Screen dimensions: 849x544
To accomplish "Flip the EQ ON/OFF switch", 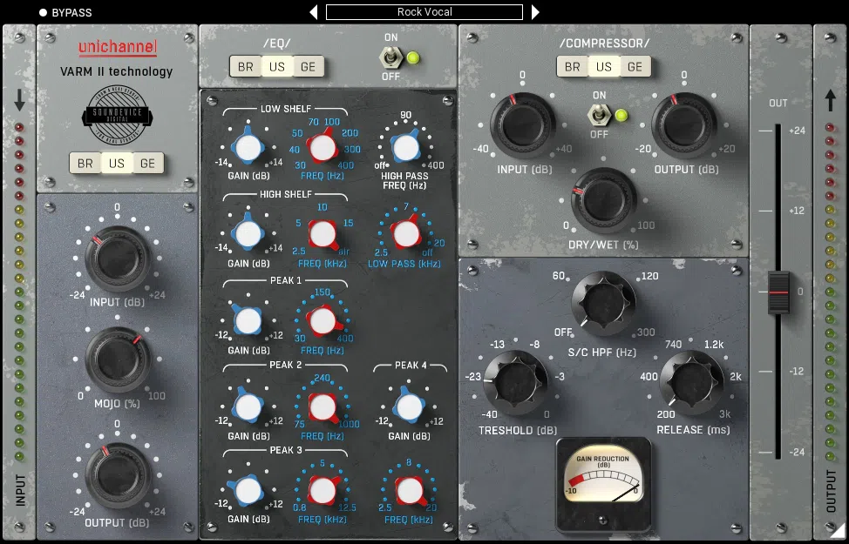I will point(391,57).
